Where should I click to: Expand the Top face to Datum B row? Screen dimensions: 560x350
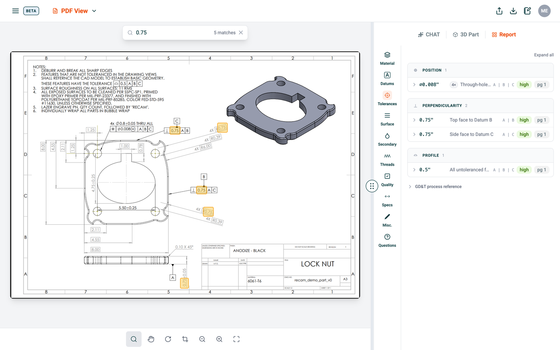pos(480,120)
